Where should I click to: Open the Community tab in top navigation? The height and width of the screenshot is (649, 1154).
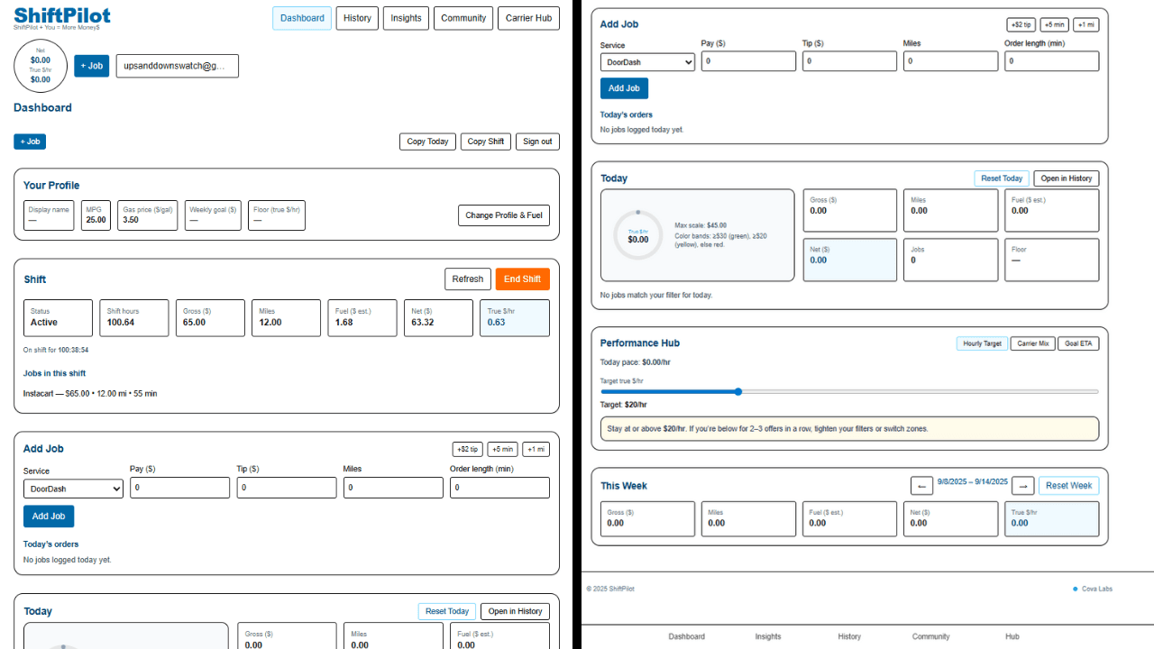point(463,18)
